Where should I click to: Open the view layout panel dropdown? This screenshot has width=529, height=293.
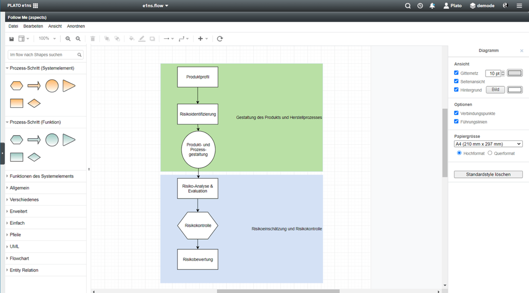(23, 39)
